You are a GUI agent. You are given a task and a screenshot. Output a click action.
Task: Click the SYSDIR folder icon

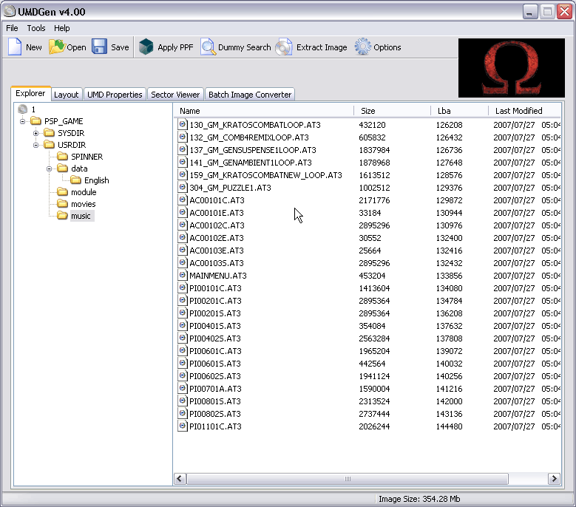[50, 132]
